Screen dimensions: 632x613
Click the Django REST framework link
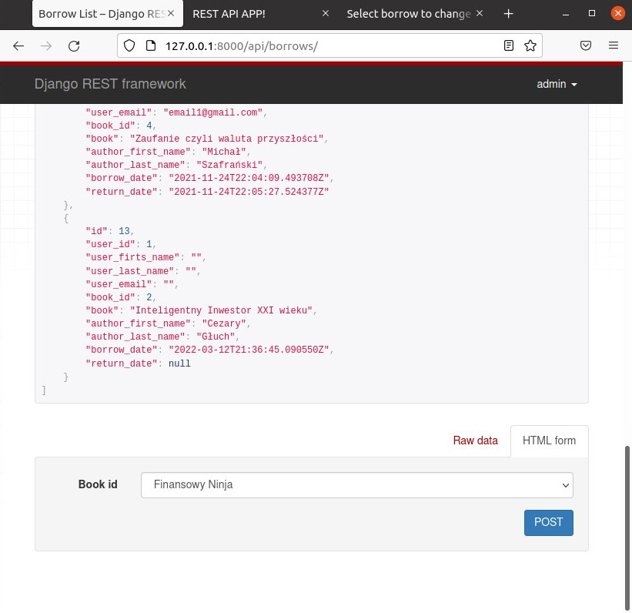point(110,84)
